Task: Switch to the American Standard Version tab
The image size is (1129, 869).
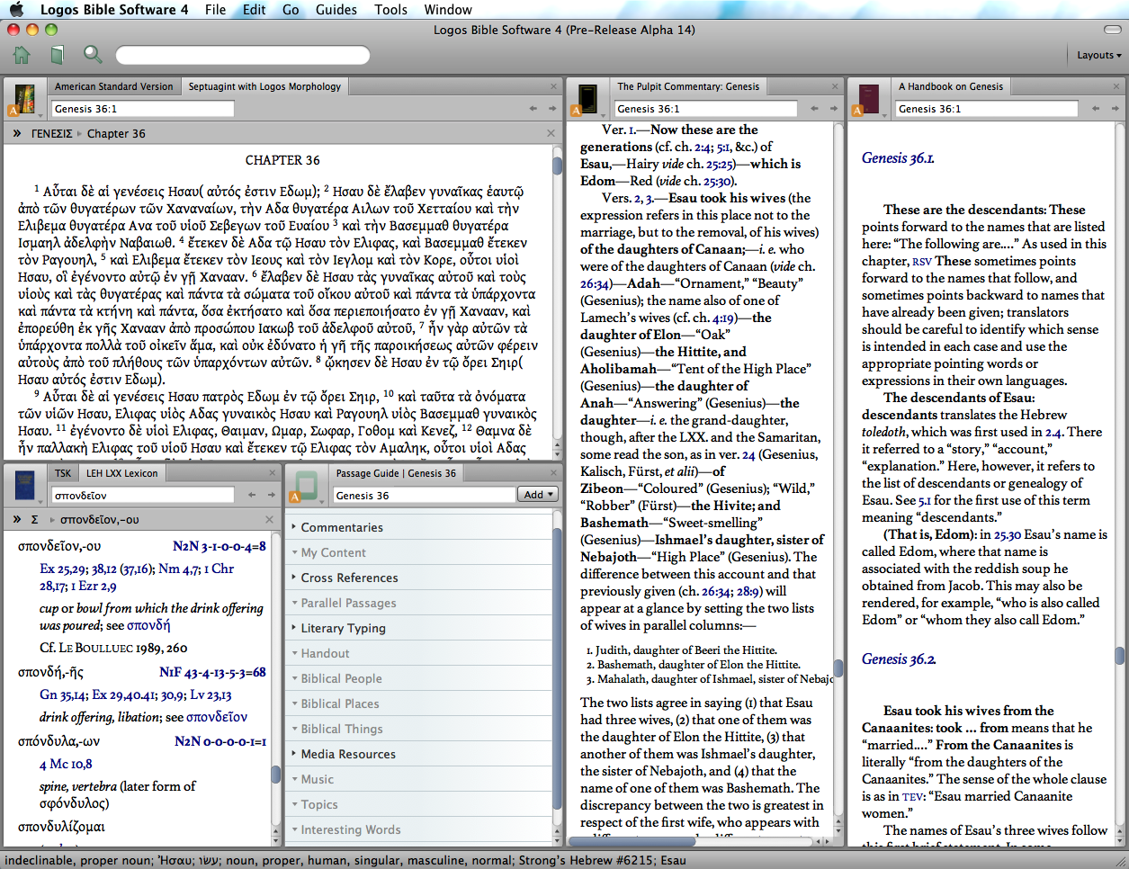Action: click(113, 86)
